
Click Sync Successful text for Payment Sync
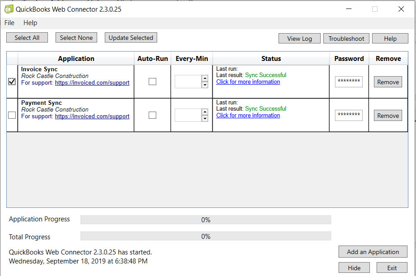point(266,109)
